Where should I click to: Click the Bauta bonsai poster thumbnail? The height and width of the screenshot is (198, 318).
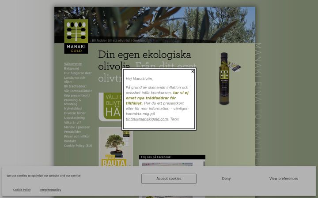[x=116, y=147]
